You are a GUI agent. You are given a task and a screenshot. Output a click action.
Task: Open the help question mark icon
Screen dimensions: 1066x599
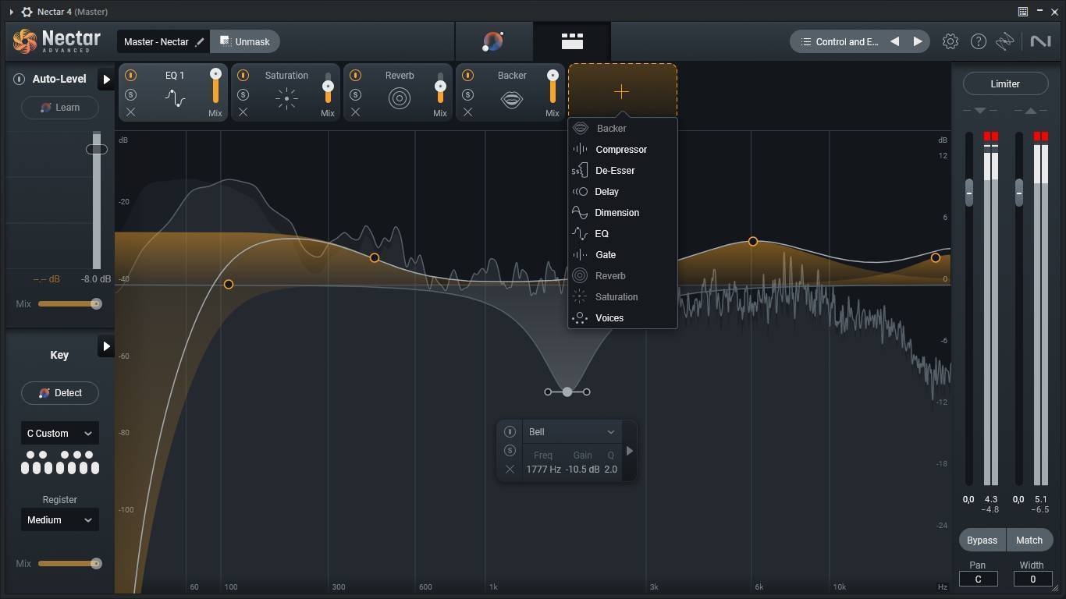978,41
